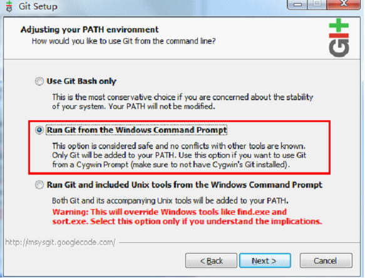Open the msysgit.googlecode.com link

(x=60, y=242)
